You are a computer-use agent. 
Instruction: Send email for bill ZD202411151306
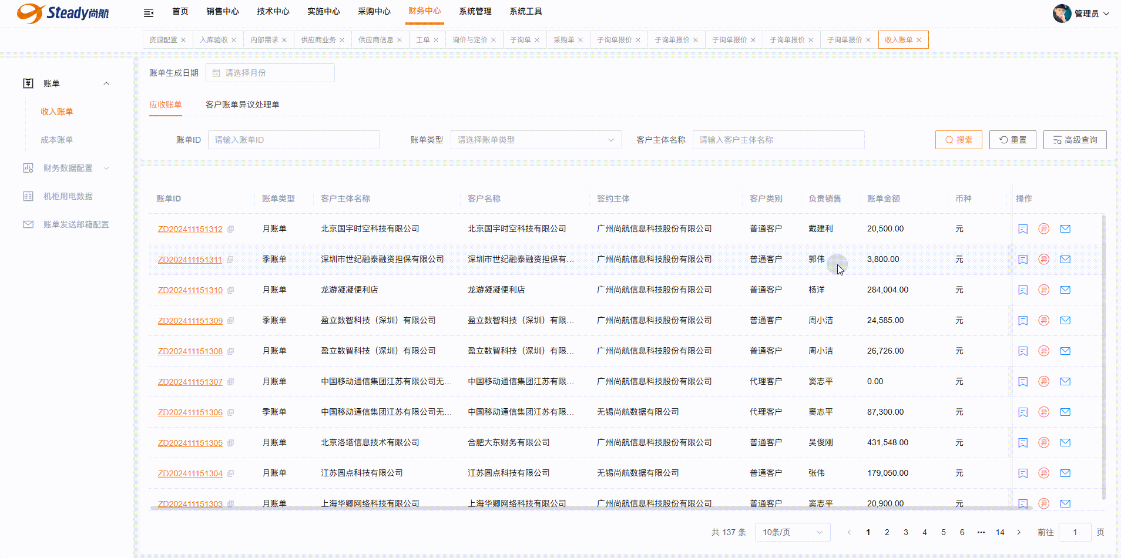pyautogui.click(x=1065, y=412)
